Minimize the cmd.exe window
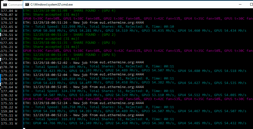 (x=240, y=5)
